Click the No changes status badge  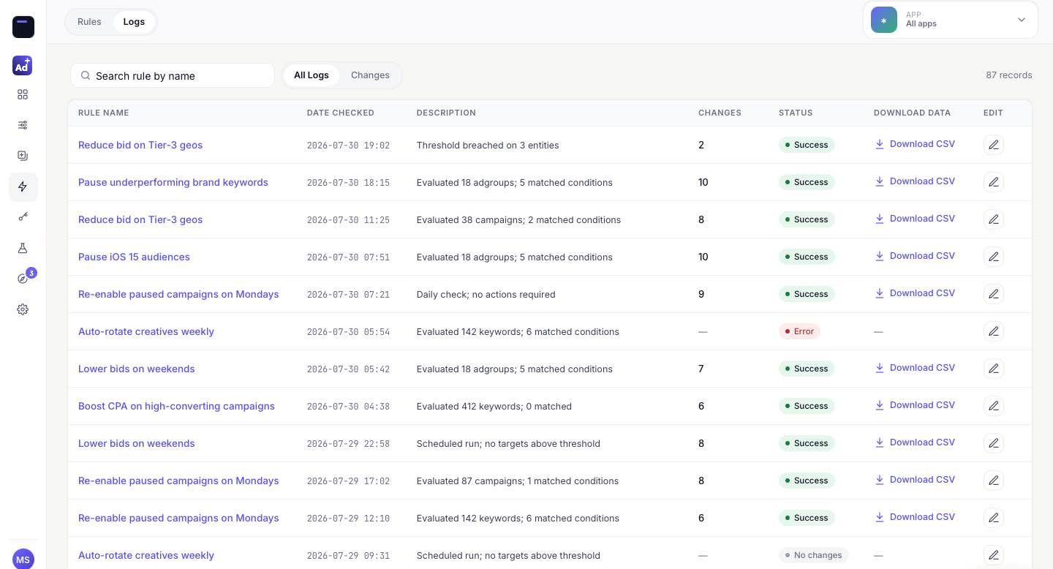[x=813, y=555]
